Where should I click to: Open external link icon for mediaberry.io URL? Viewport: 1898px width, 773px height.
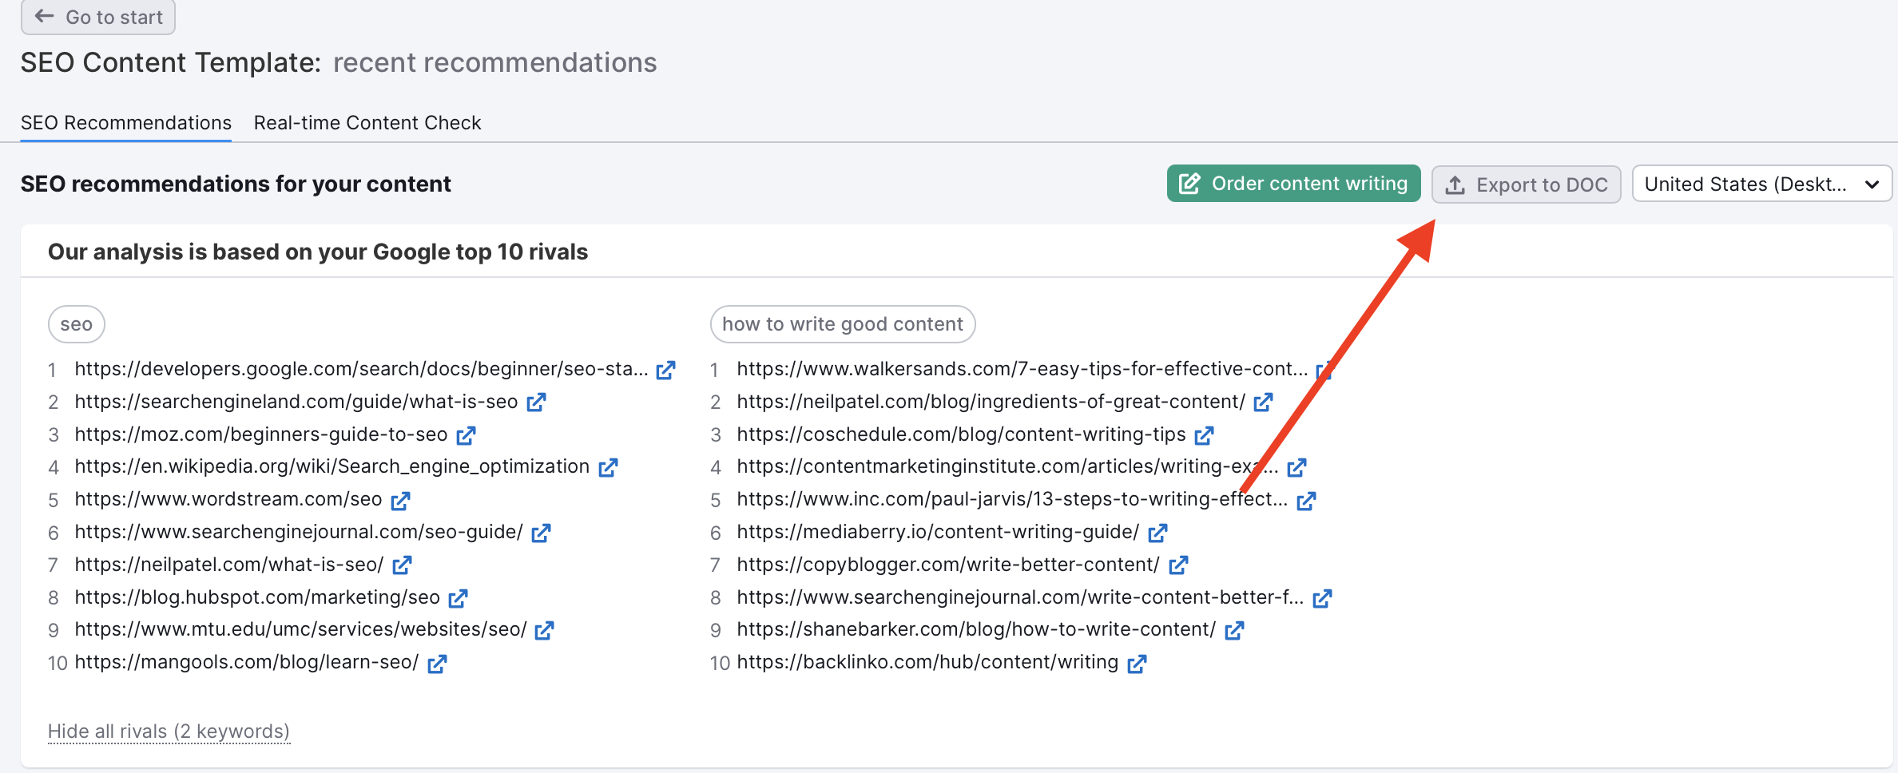1157,533
